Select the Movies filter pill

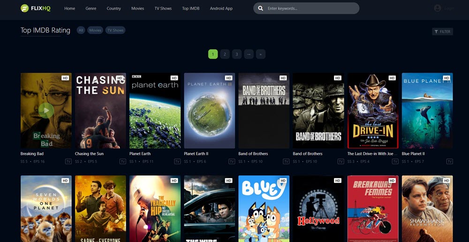95,30
